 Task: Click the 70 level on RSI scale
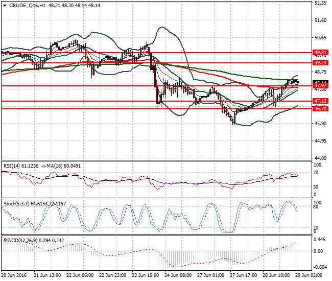point(316,173)
